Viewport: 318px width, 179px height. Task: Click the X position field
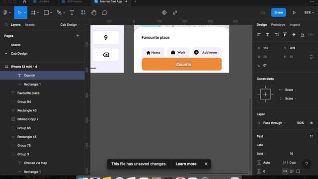pyautogui.click(x=268, y=48)
